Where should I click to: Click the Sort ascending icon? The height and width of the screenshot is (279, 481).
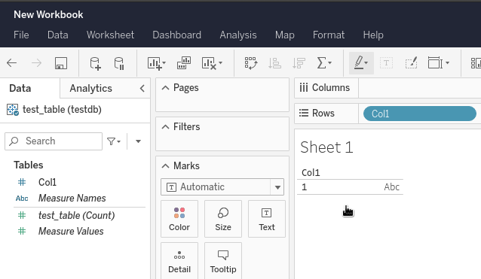(274, 63)
